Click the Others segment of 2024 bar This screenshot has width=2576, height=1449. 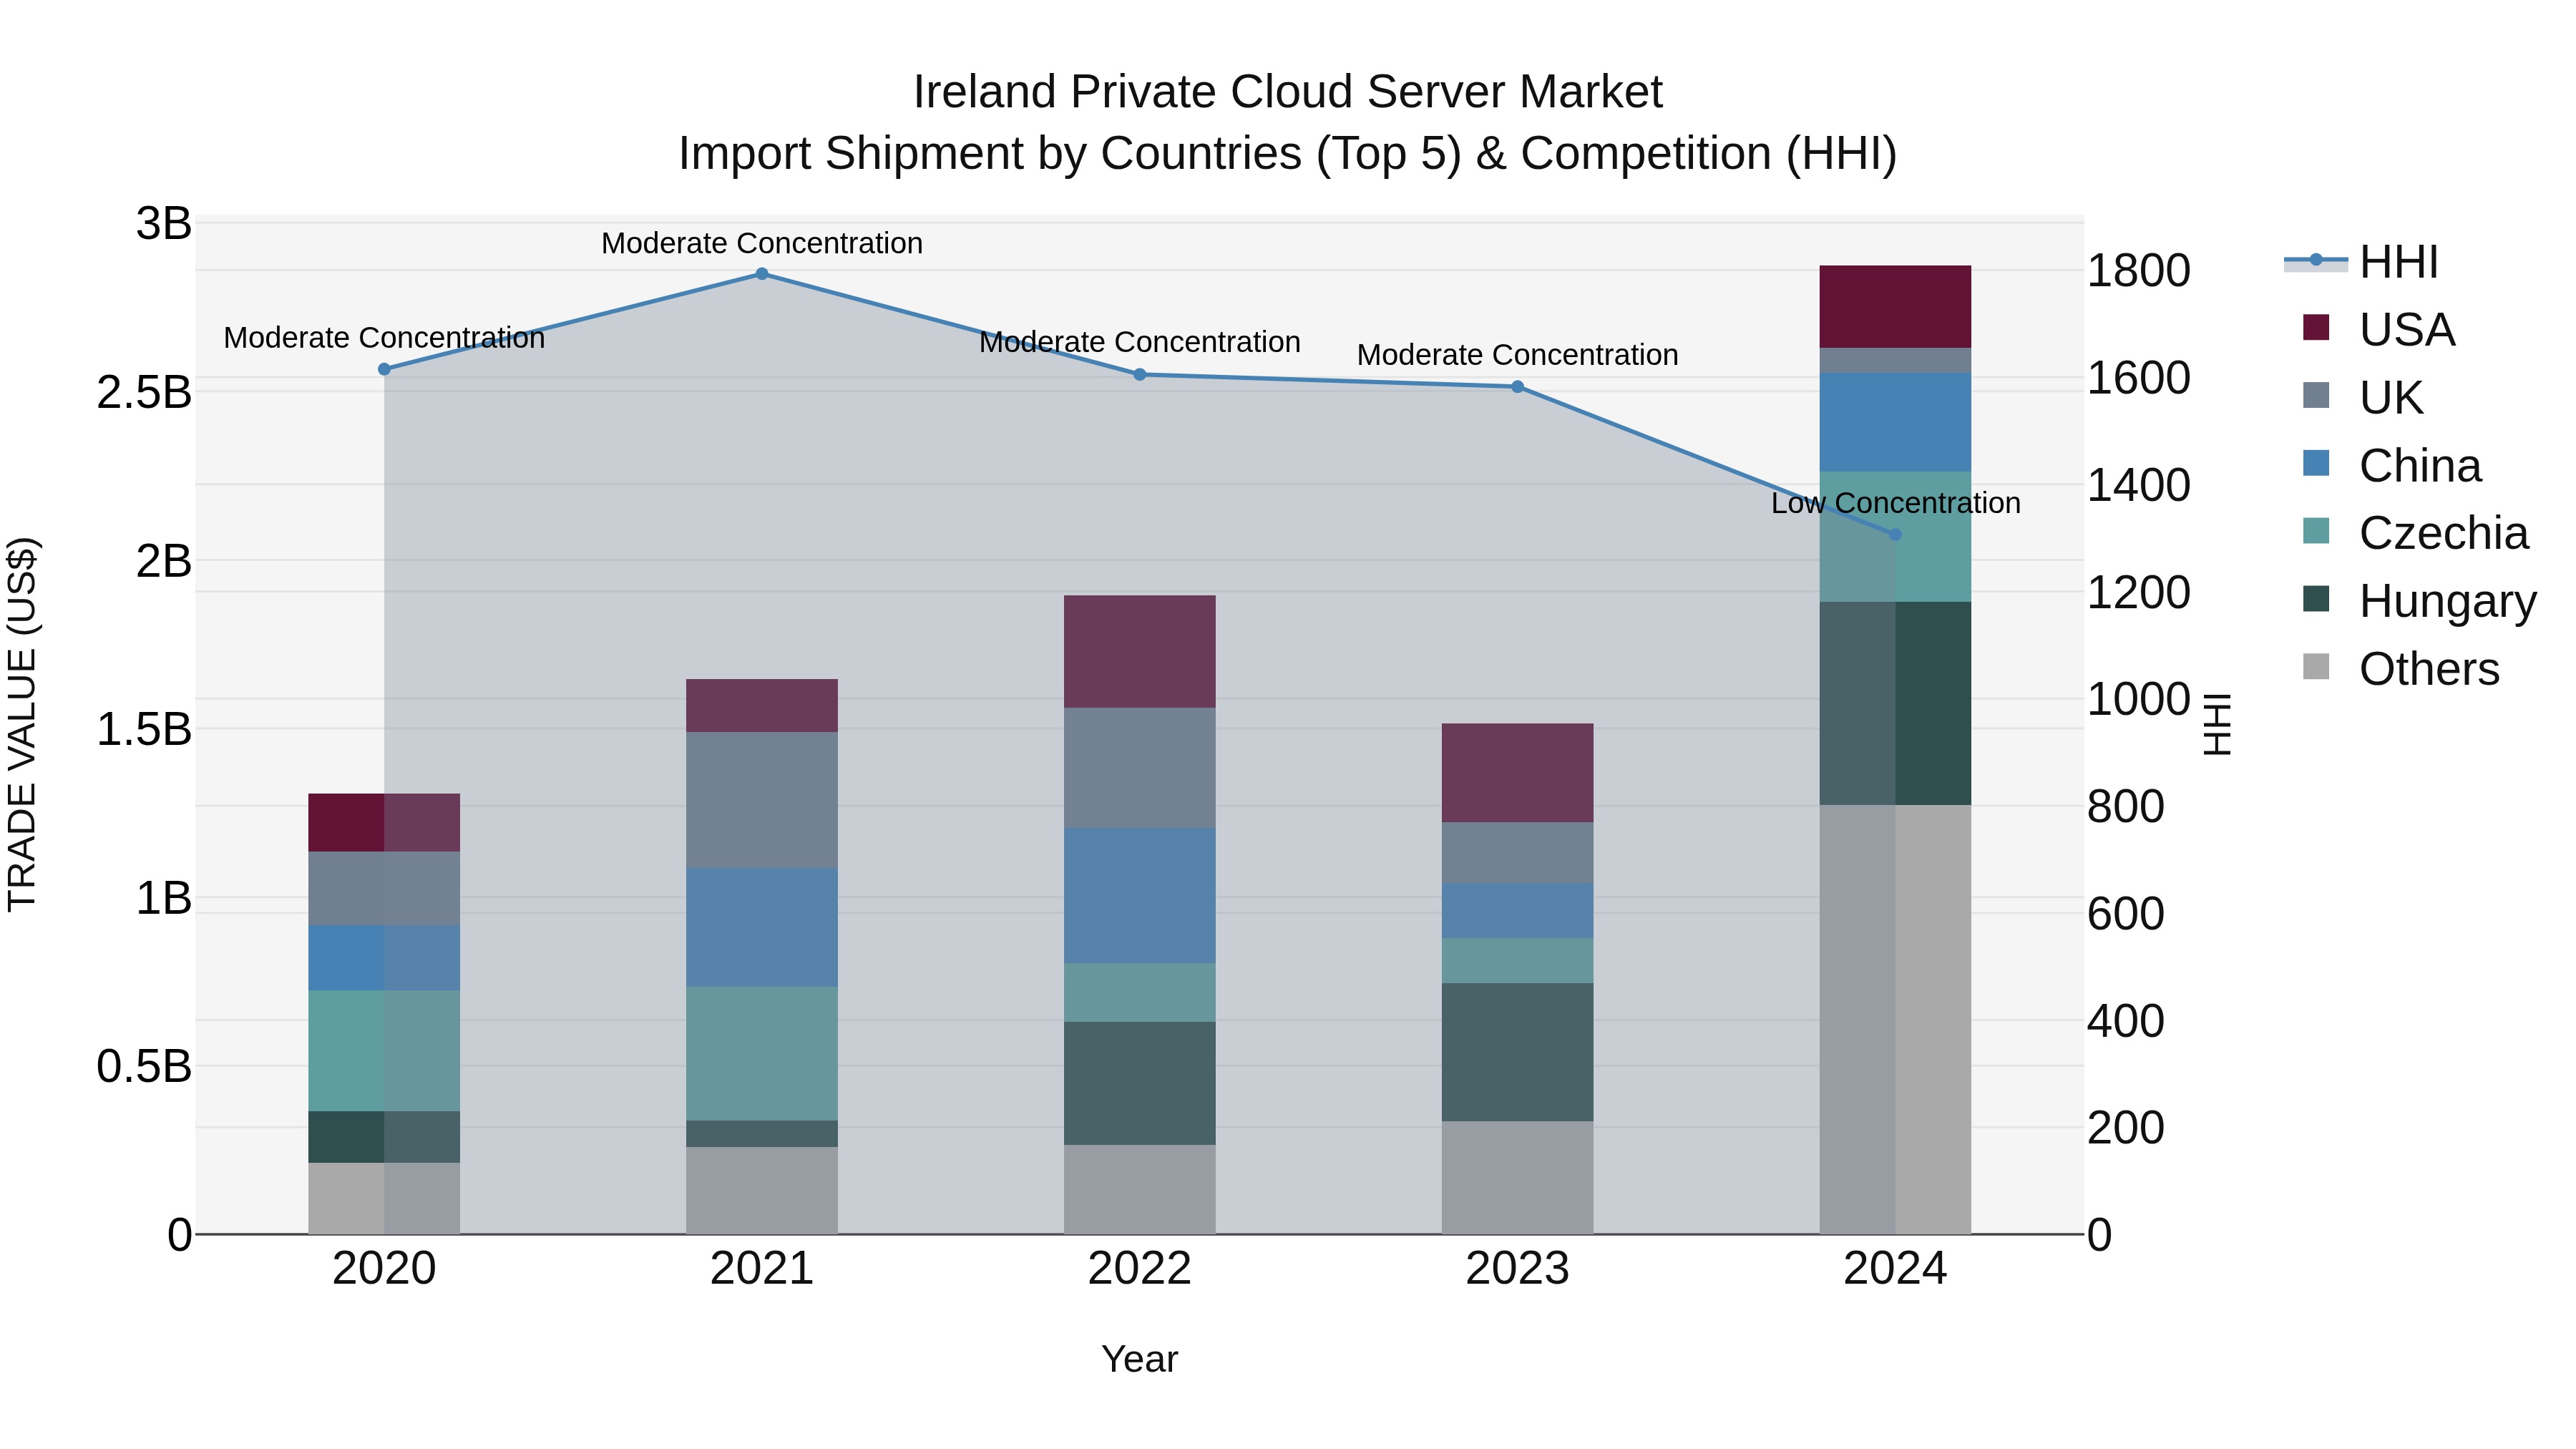point(1895,1020)
